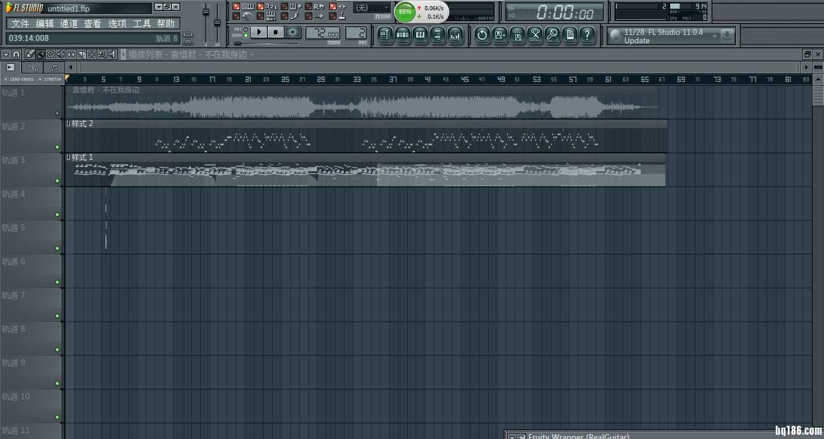824x439 pixels.
Task: Click the master pitch slider
Action: (x=217, y=24)
